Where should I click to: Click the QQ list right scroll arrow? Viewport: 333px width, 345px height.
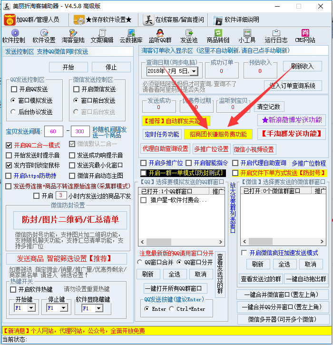coord(220,242)
